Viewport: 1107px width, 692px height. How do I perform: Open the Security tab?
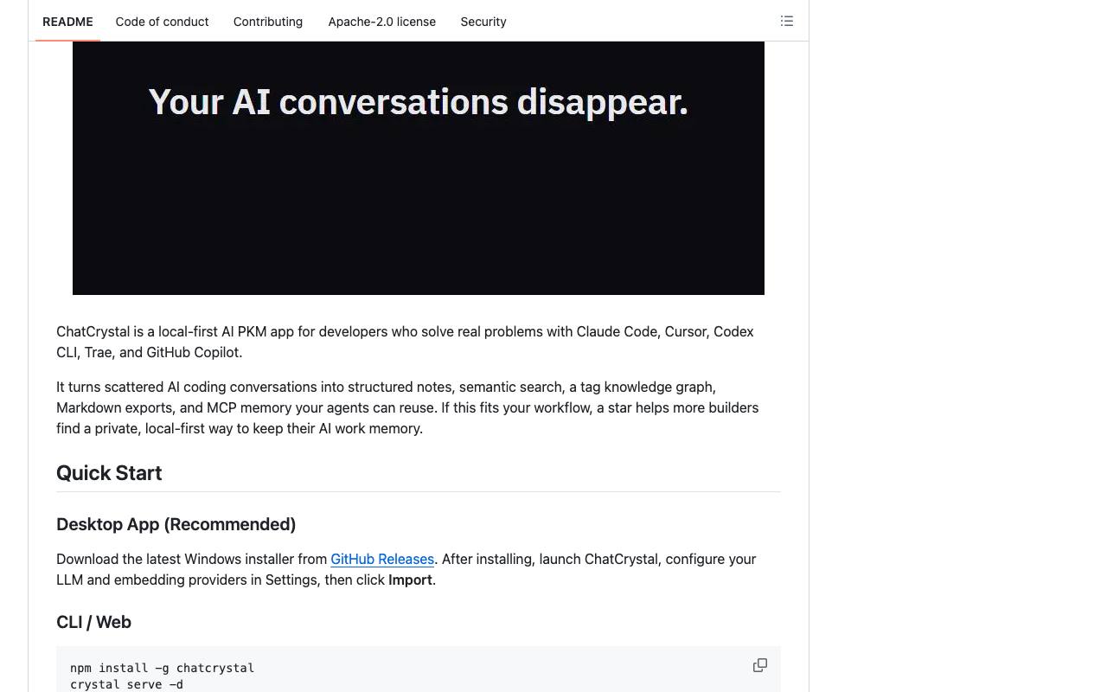pos(483,22)
